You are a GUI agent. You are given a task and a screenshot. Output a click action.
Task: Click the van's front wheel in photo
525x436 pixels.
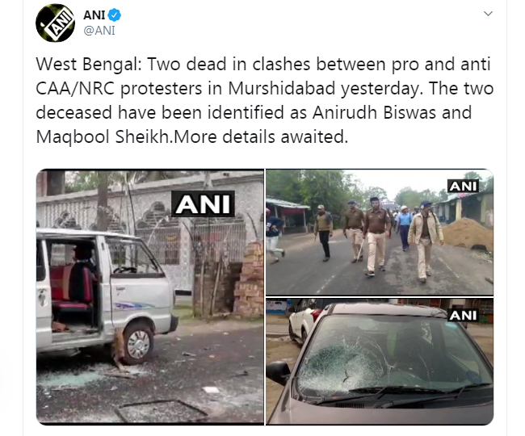[x=138, y=343]
